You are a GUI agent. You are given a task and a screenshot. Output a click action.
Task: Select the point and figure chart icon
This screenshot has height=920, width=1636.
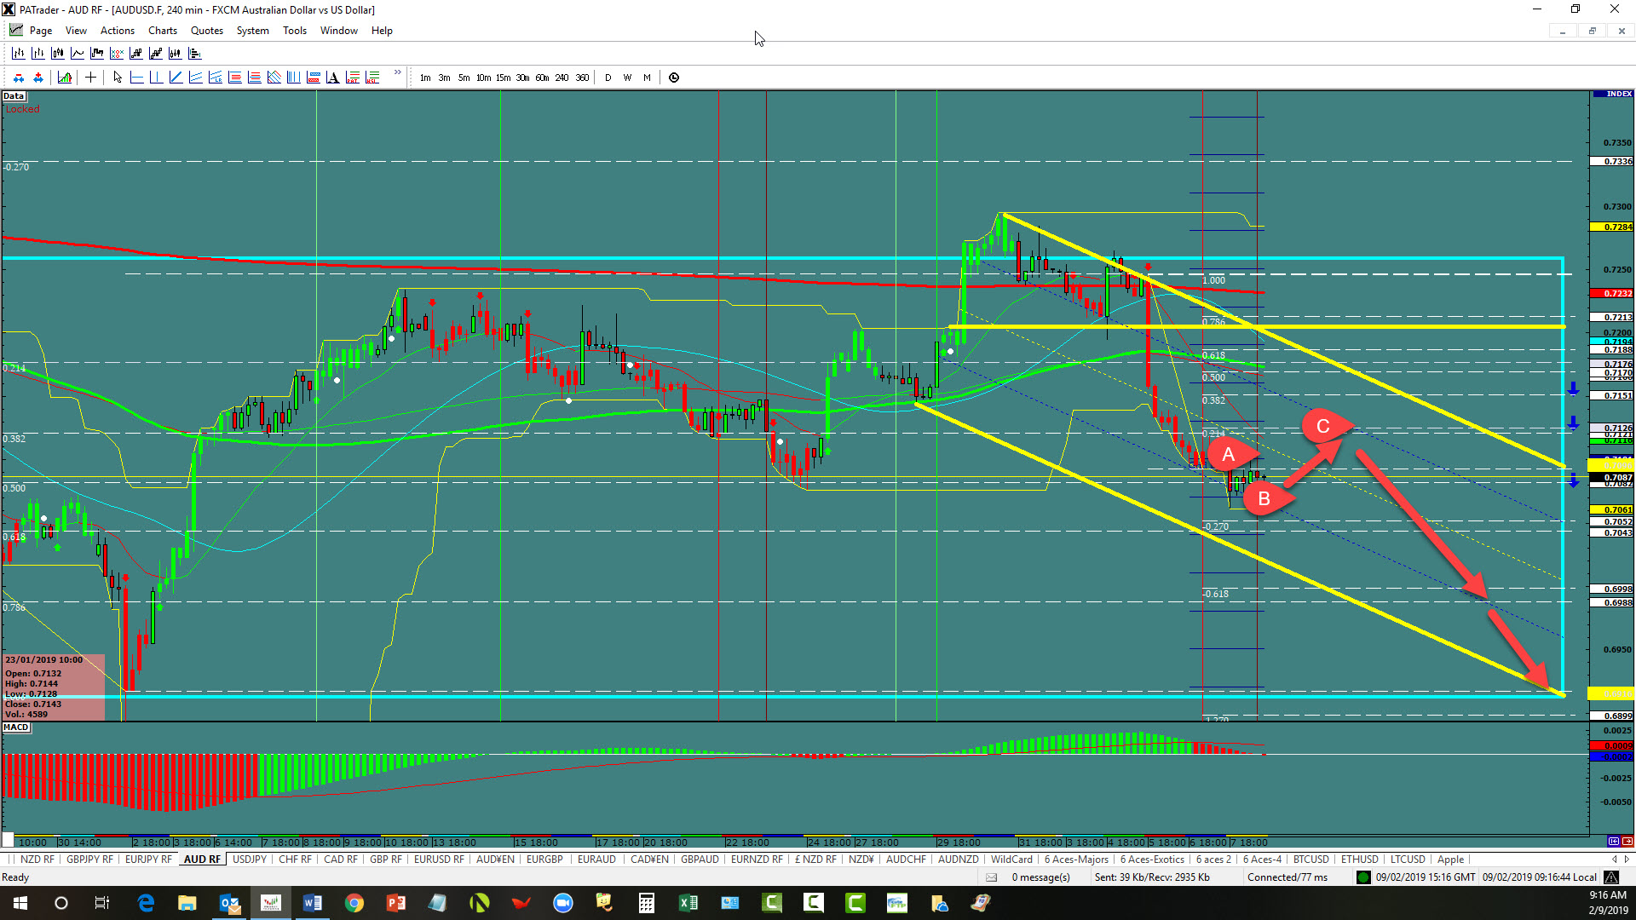[x=117, y=54]
